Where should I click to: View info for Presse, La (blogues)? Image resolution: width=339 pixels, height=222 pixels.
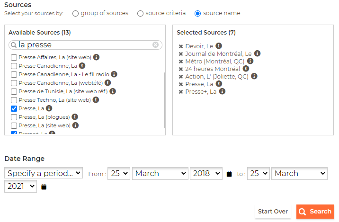pos(75,117)
